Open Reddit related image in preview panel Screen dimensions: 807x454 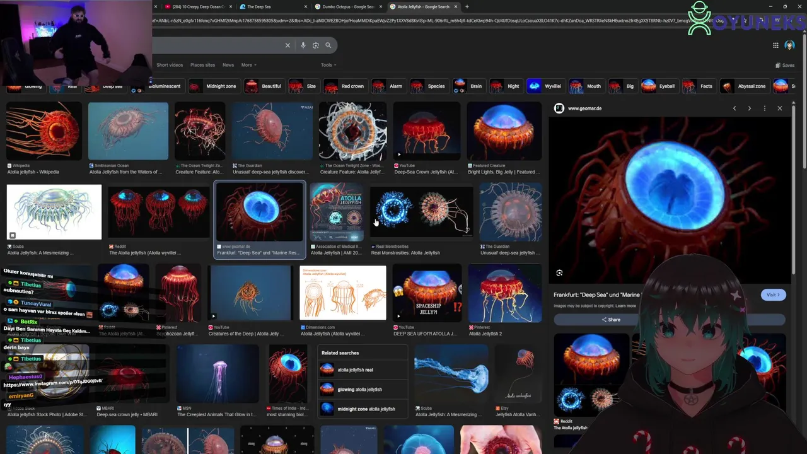coord(591,375)
